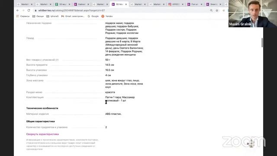The width and height of the screenshot is (277, 156).
Task: Reload the Wildberries page
Action: pos(29,10)
